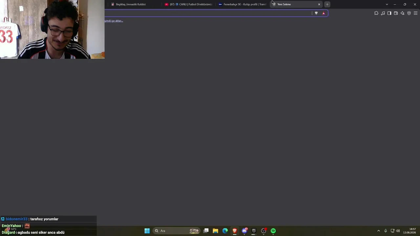
Task: Click chat username EminYahoo
Action: (11, 226)
